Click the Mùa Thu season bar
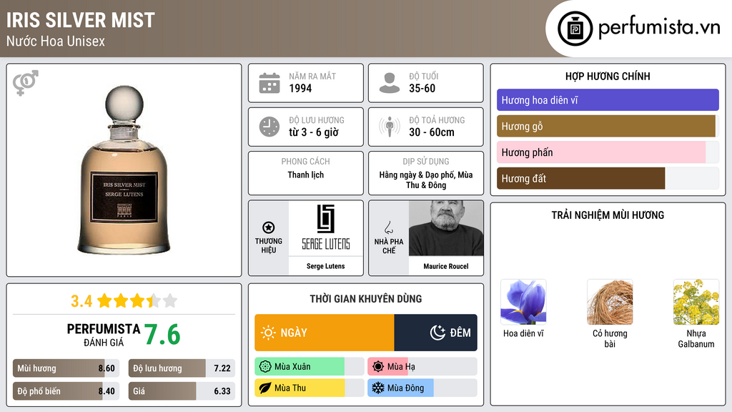732x412 pixels. click(x=309, y=388)
